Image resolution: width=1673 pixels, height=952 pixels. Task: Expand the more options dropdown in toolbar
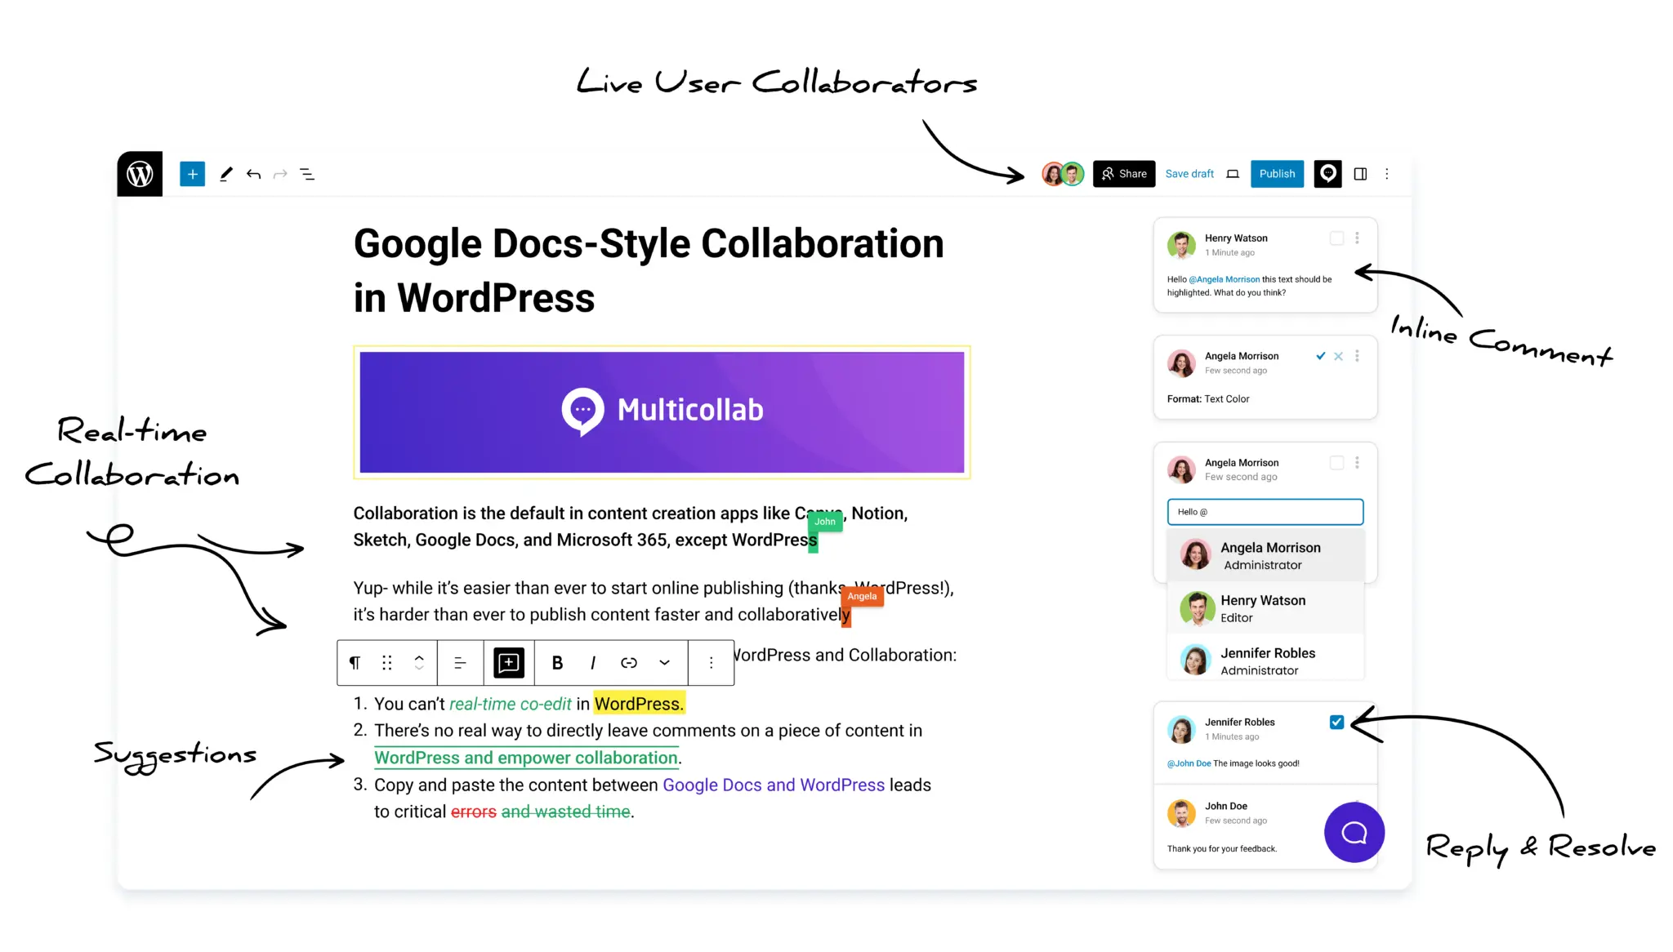712,663
